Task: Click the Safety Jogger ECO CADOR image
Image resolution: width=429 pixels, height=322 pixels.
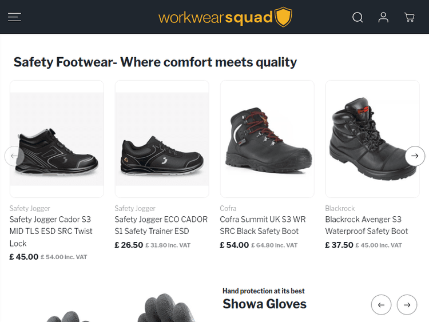Action: pyautogui.click(x=162, y=139)
